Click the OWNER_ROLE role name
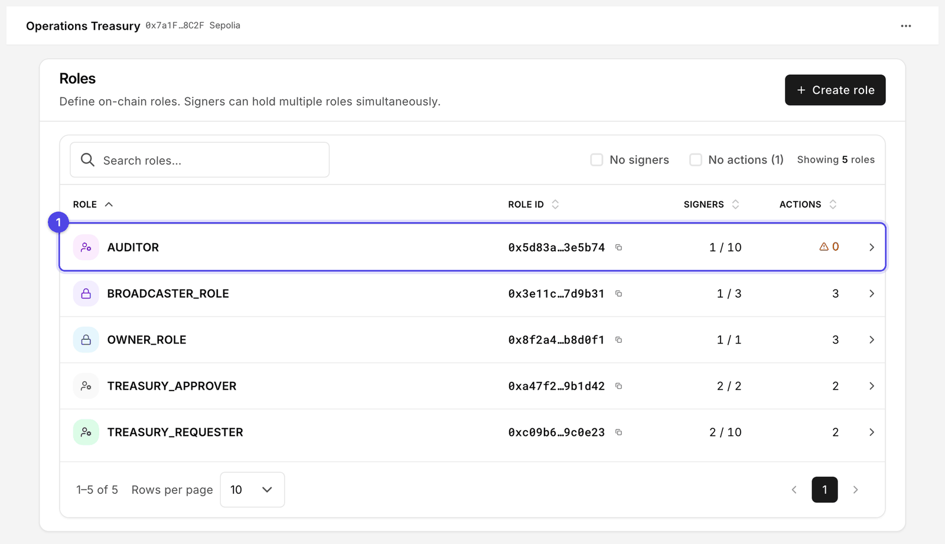The width and height of the screenshot is (945, 544). (x=146, y=340)
